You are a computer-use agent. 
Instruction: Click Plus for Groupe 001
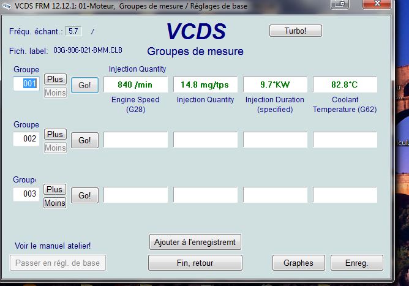pyautogui.click(x=55, y=79)
